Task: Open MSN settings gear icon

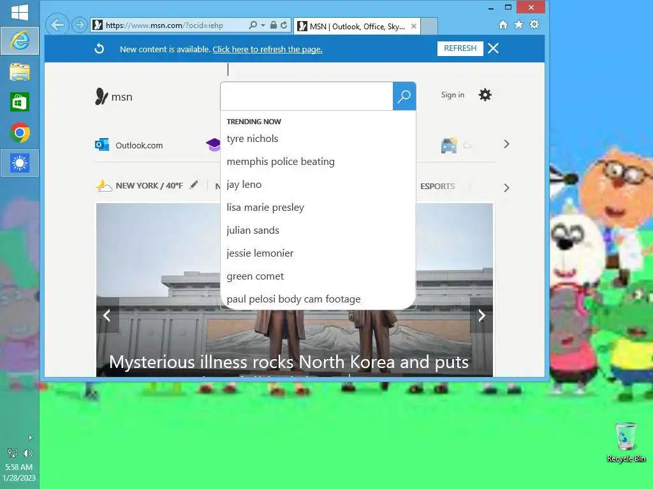Action: pyautogui.click(x=485, y=95)
